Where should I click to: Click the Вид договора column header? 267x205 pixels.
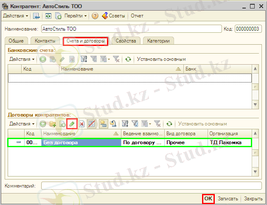tap(186, 134)
